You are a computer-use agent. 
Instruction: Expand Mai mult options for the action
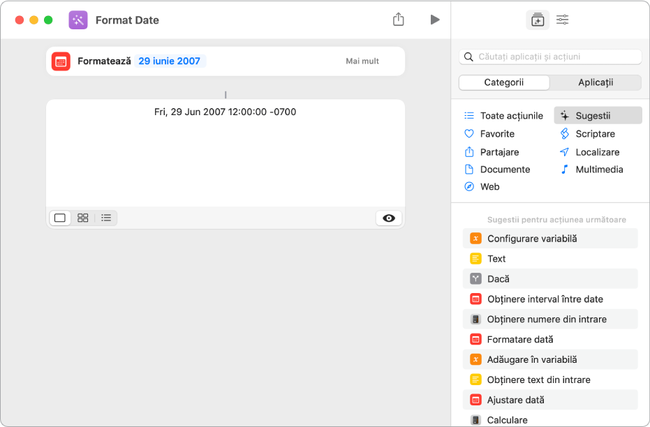pyautogui.click(x=362, y=61)
